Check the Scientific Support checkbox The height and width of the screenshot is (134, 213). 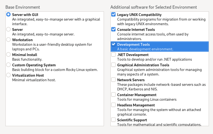[x=113, y=120]
